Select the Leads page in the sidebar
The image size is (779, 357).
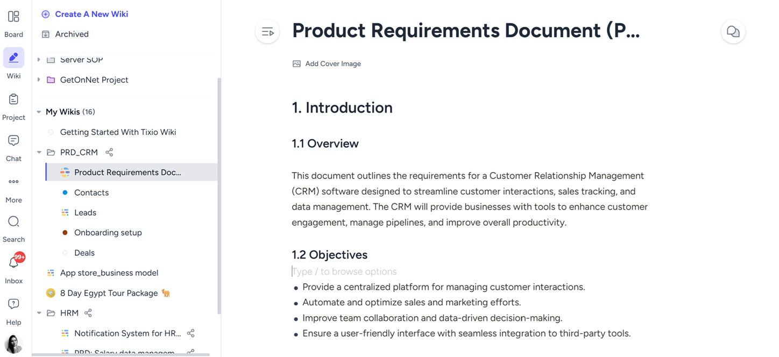click(x=85, y=212)
